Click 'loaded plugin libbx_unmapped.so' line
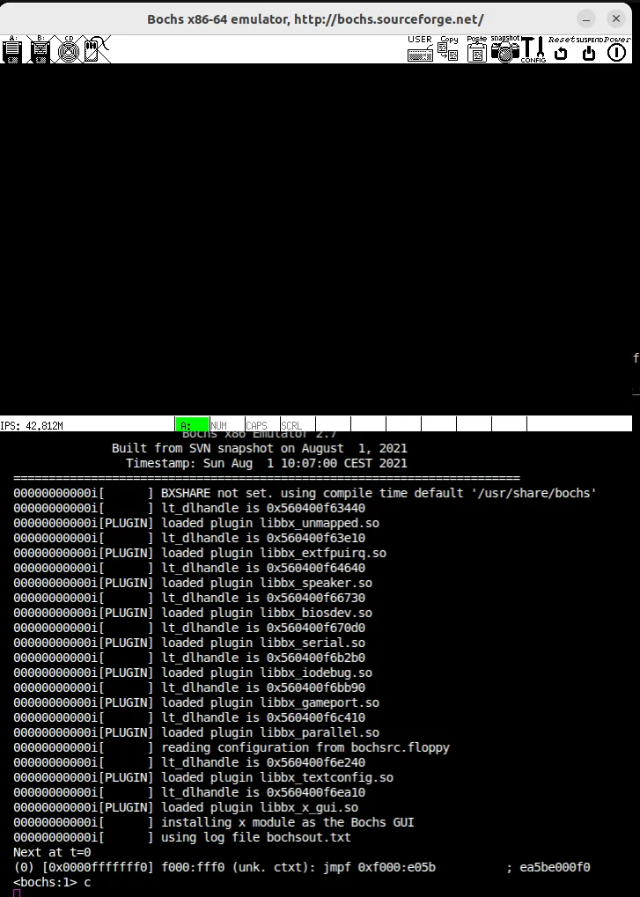The width and height of the screenshot is (640, 897). click(x=196, y=523)
